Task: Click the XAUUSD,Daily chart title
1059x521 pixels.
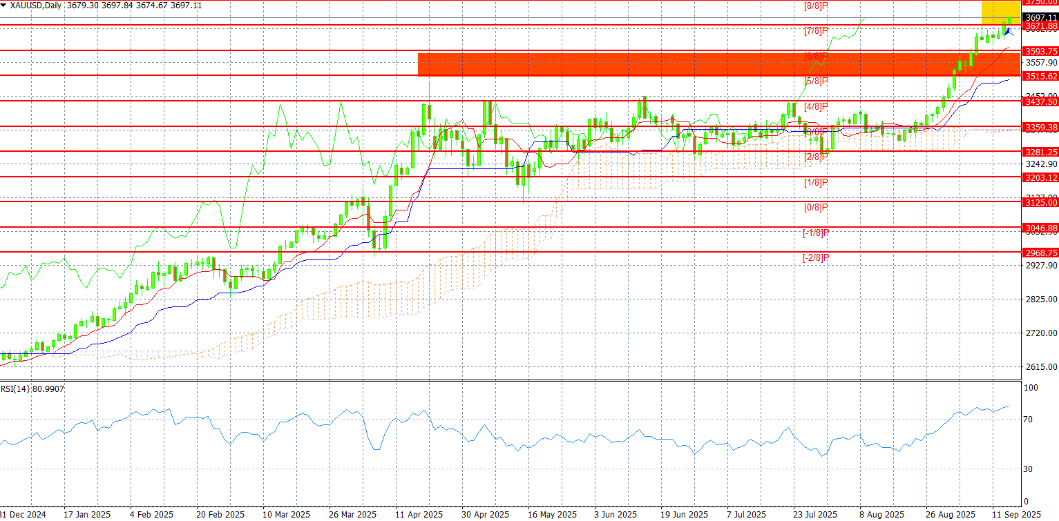Action: [35, 5]
